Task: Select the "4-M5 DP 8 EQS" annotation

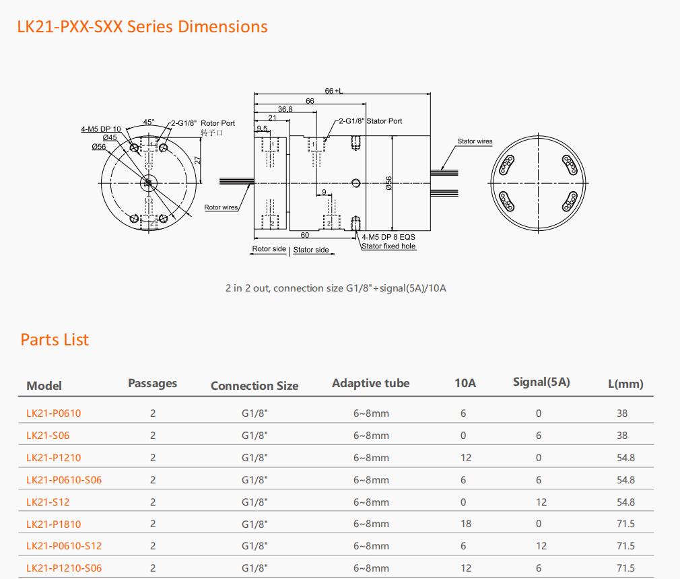Action: tap(388, 237)
